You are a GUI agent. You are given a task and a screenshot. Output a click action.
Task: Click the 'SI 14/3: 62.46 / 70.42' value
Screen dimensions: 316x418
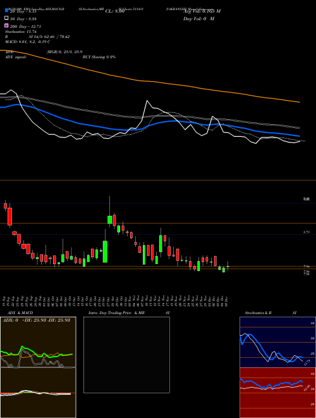(x=49, y=37)
